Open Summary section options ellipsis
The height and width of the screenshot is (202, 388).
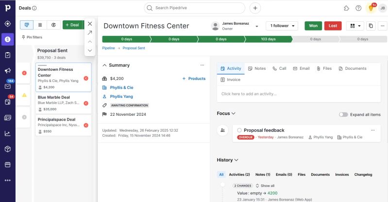click(202, 65)
